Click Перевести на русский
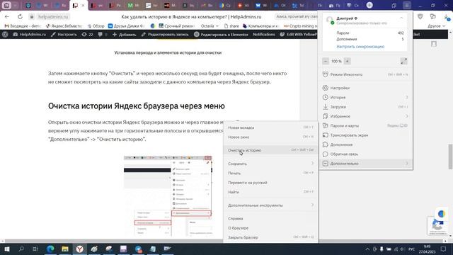Screen dimensions: 453x255 (271, 183)
